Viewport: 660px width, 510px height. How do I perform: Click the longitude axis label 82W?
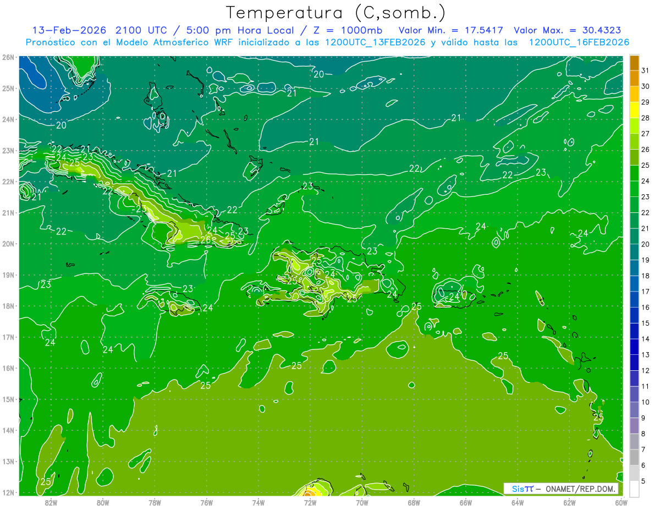coord(51,502)
